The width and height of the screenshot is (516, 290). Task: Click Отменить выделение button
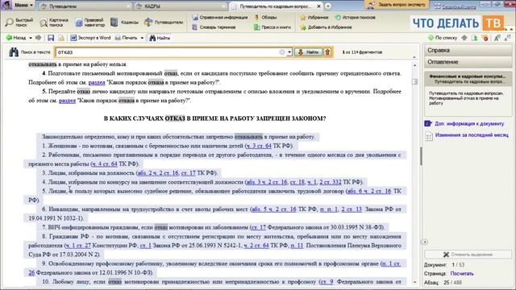[468, 255]
